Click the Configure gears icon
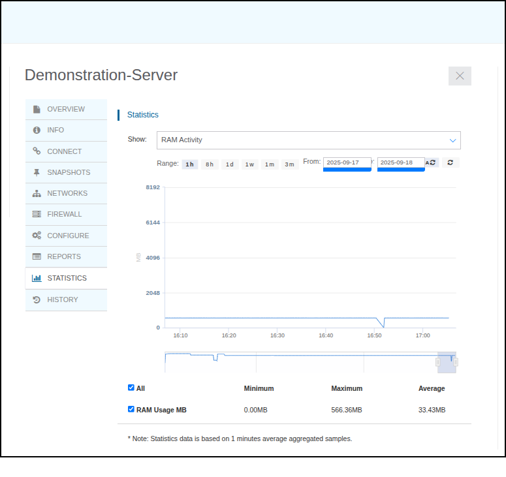Viewport: 506px width, 477px height. 37,236
